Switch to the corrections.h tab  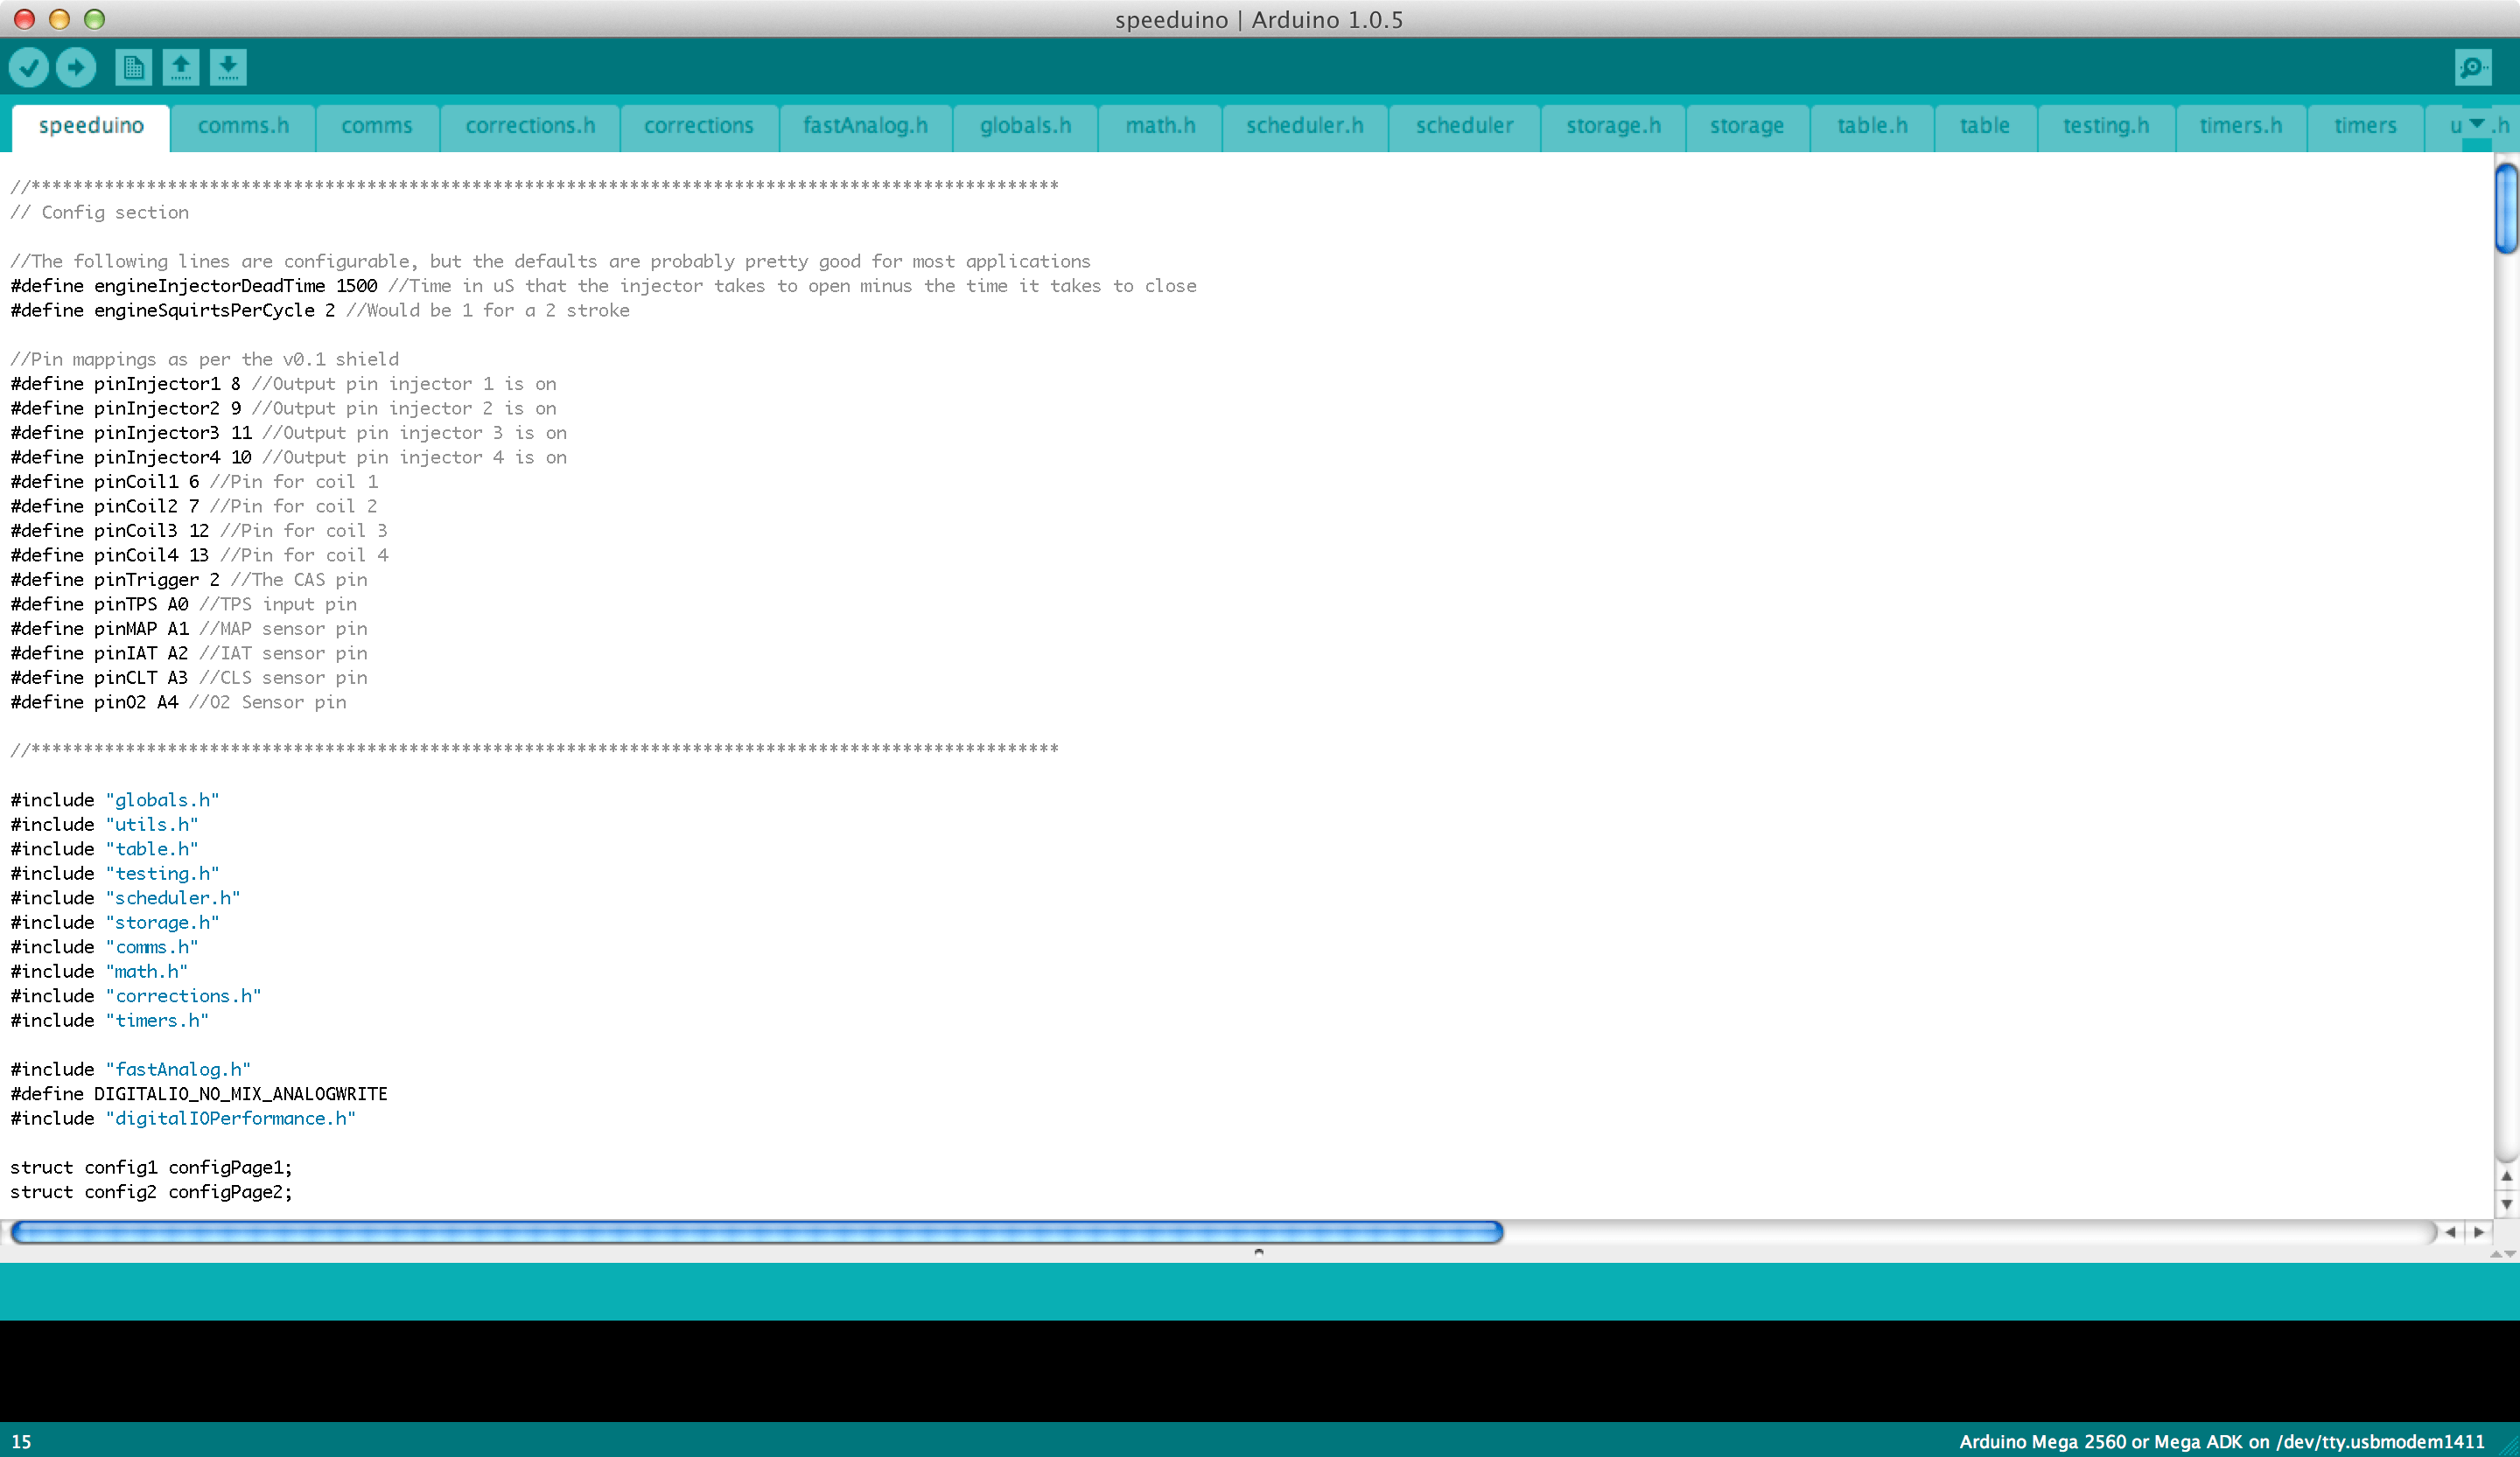tap(531, 125)
